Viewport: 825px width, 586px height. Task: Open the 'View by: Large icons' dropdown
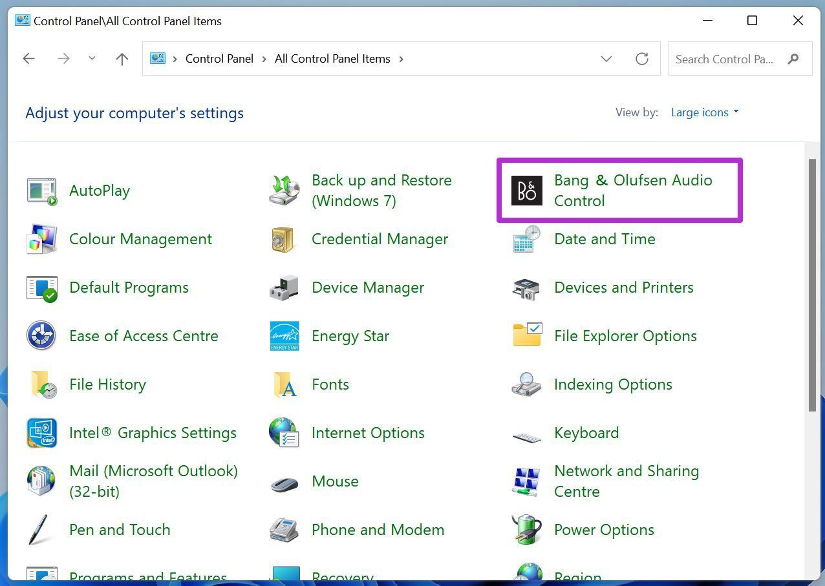[x=705, y=112]
